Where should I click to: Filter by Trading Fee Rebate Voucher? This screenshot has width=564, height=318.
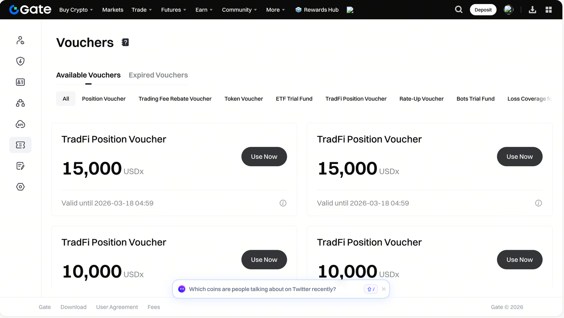pos(175,99)
